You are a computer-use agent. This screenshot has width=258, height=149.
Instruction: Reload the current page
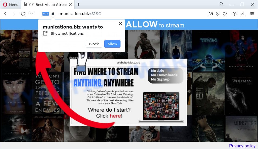(x=23, y=14)
